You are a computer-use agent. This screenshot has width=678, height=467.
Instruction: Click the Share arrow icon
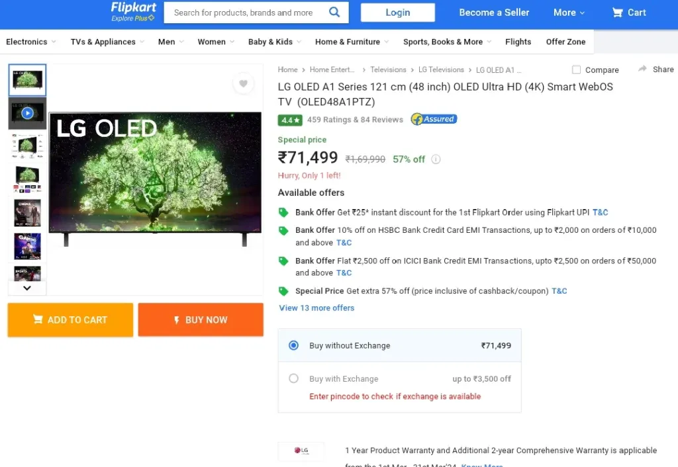pos(642,69)
